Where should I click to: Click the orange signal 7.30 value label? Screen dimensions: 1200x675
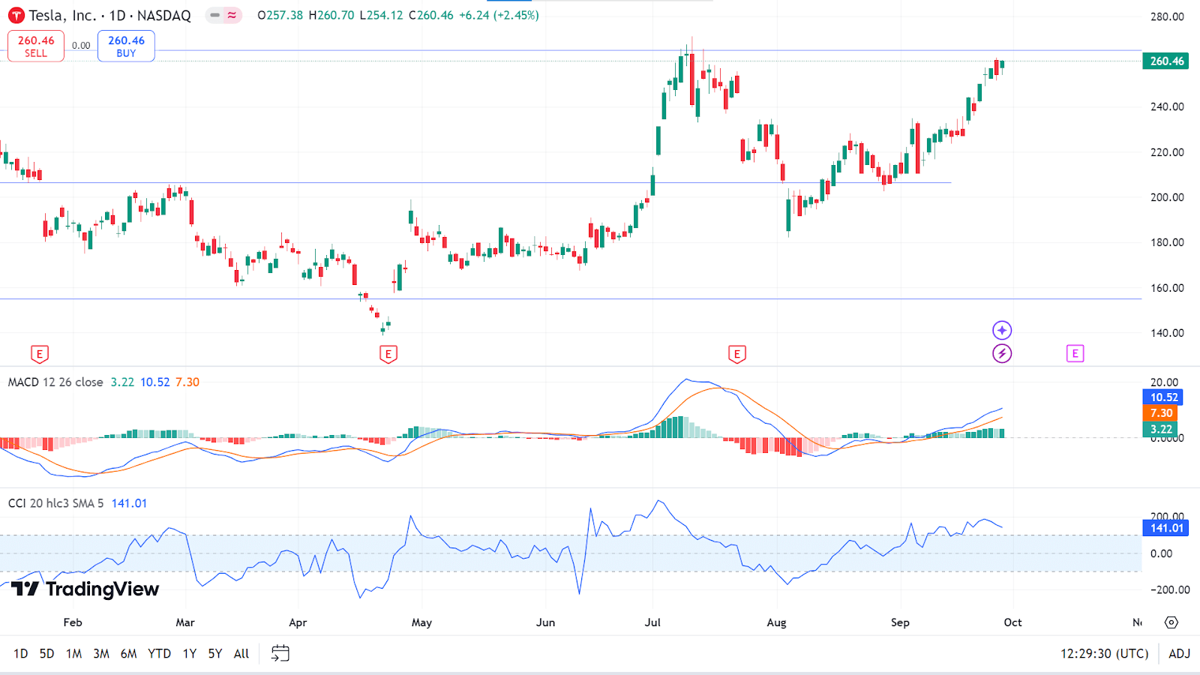(1160, 413)
